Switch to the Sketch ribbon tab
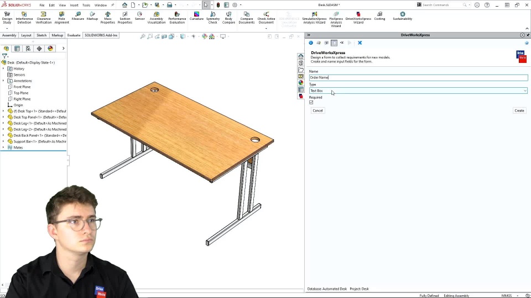The image size is (531, 298). (x=41, y=35)
